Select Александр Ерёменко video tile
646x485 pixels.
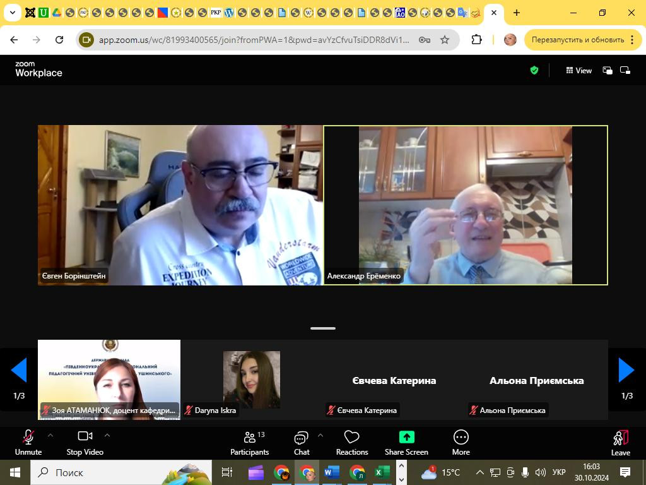point(466,205)
